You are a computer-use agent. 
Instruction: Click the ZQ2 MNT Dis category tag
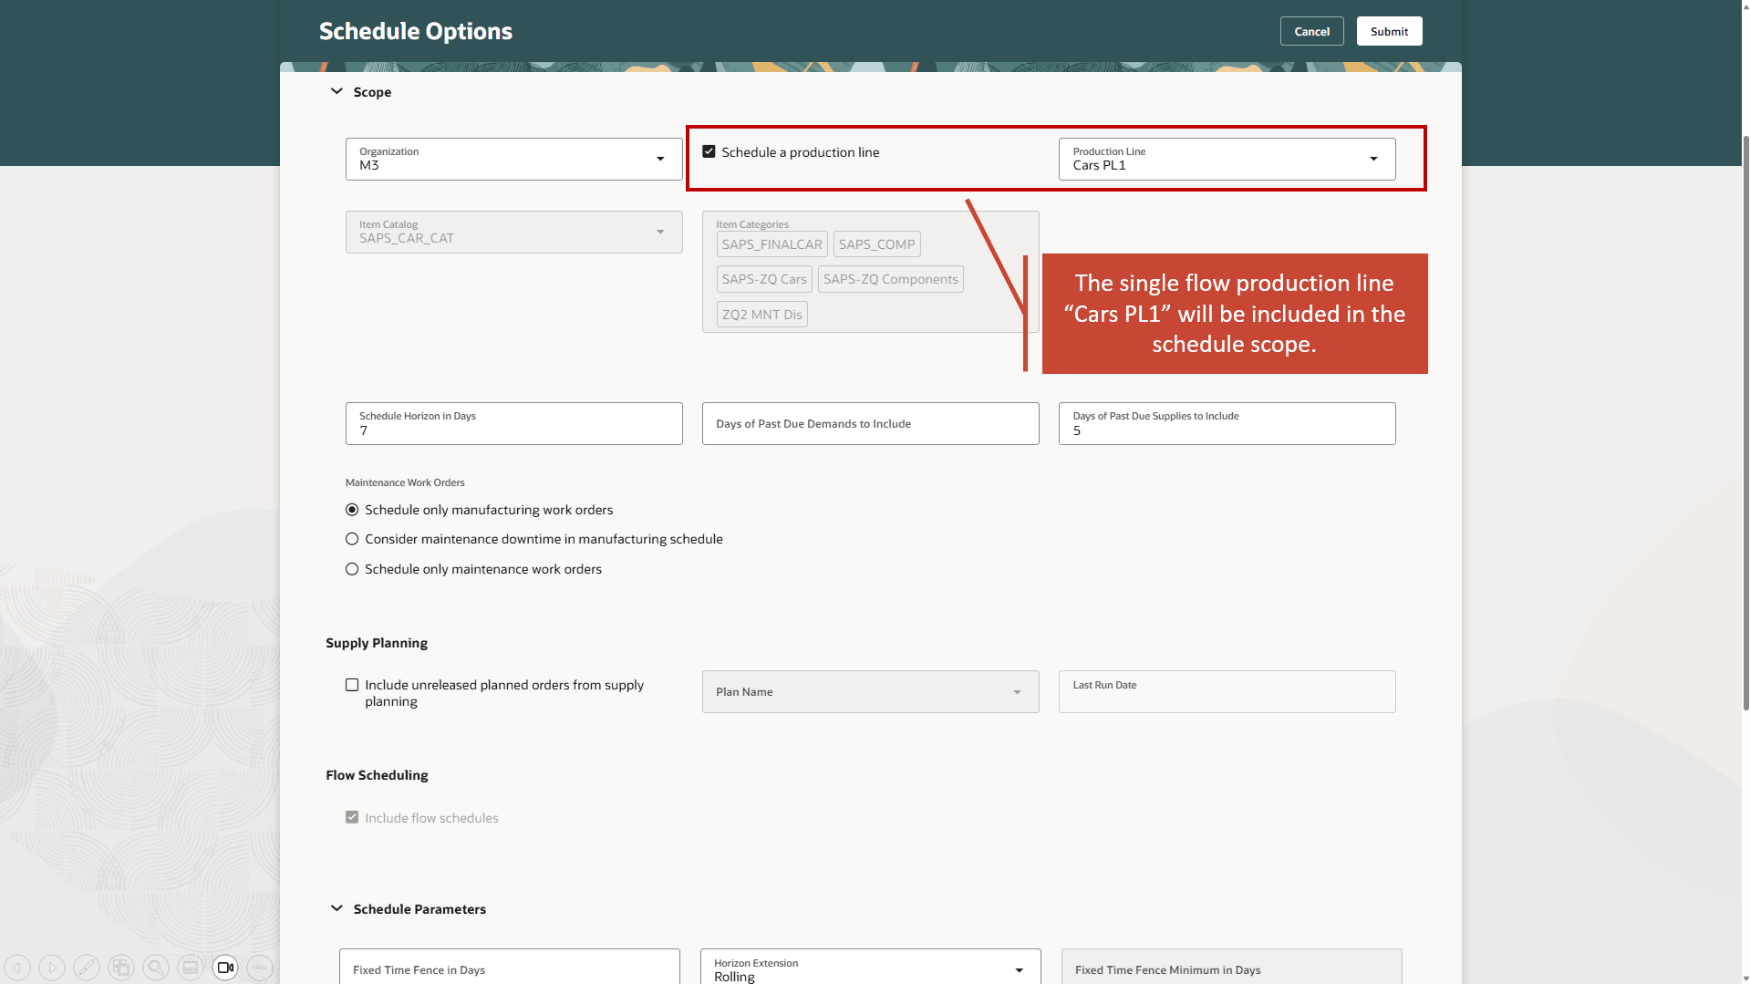[762, 315]
